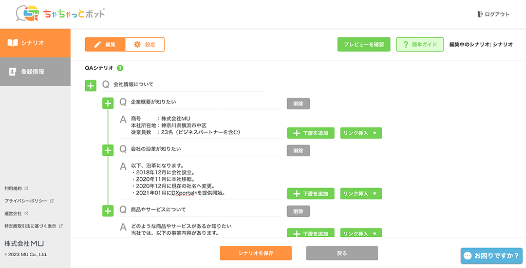Click the green plus beside 企業概要が知りたい

108,104
